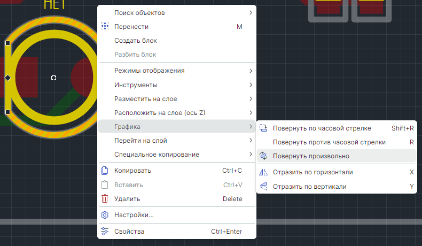Screen dimensions: 422x246
Task: Click the horizontal mirror icon
Action: pos(263,172)
